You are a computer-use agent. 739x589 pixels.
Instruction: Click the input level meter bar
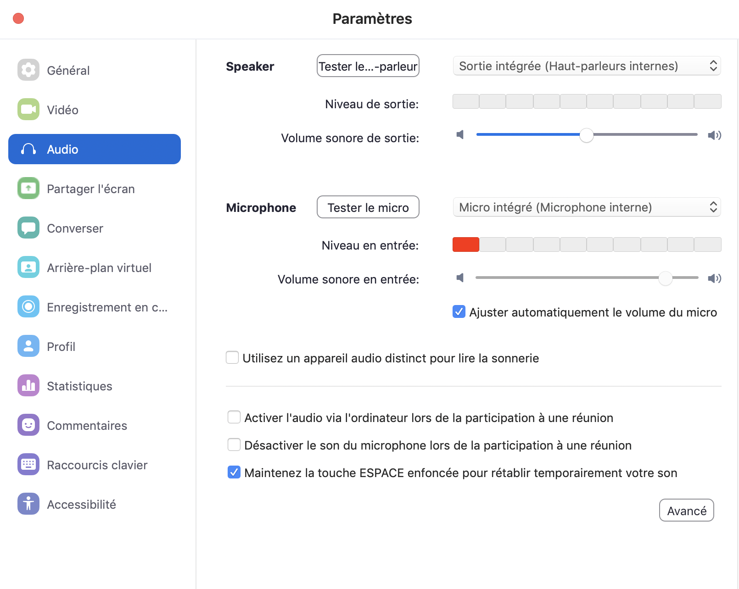pos(587,245)
